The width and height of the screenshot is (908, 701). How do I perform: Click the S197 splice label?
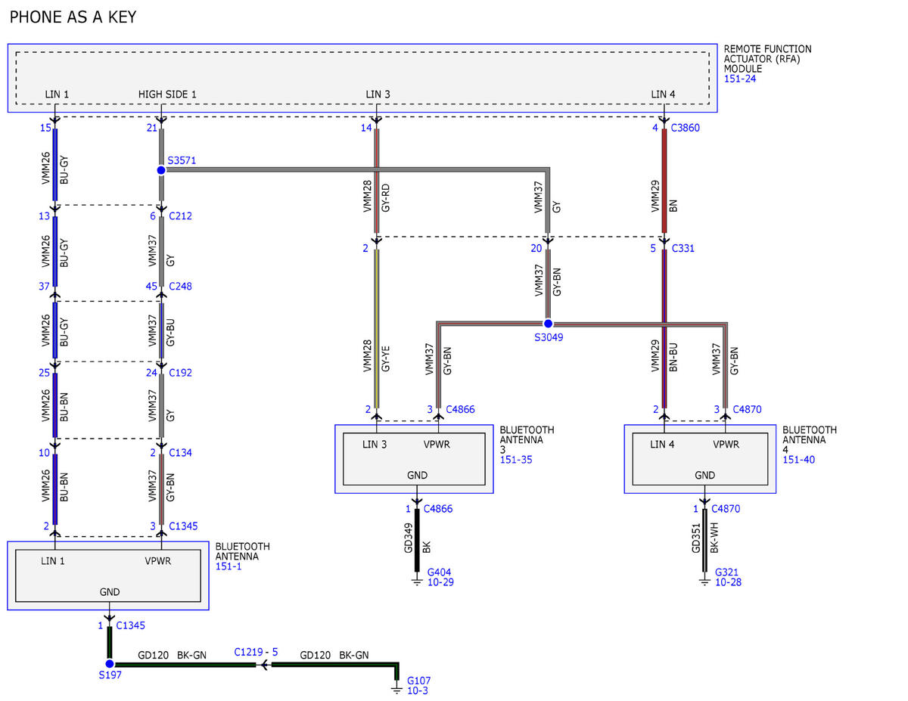coord(110,675)
